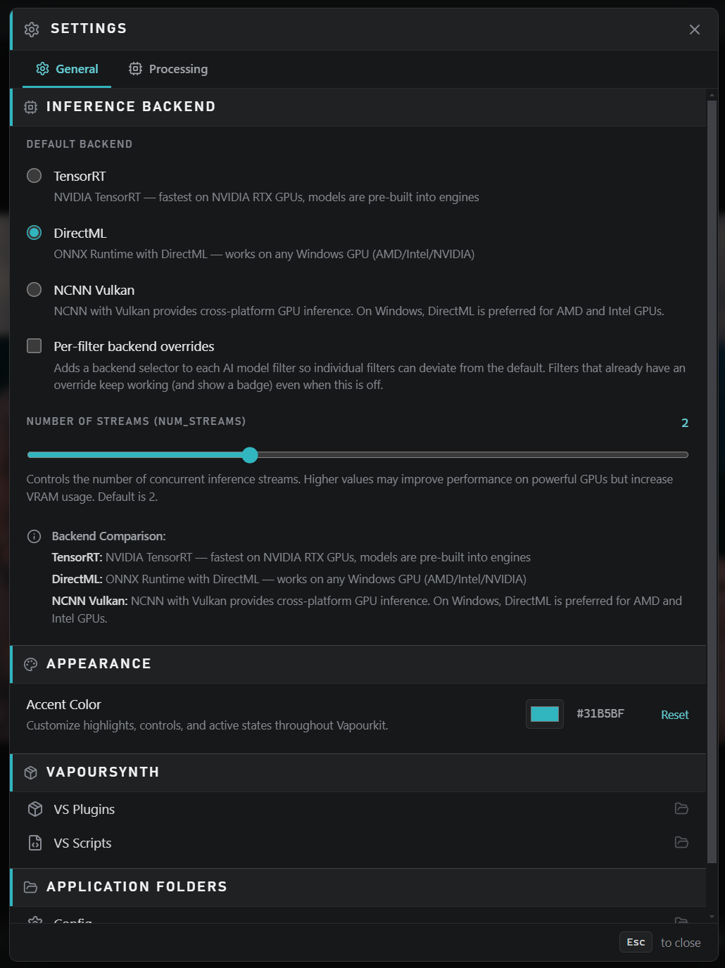Select the TensorRT radio button

tap(34, 176)
